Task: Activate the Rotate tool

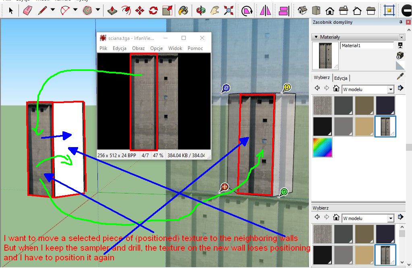Action: [x=153, y=10]
